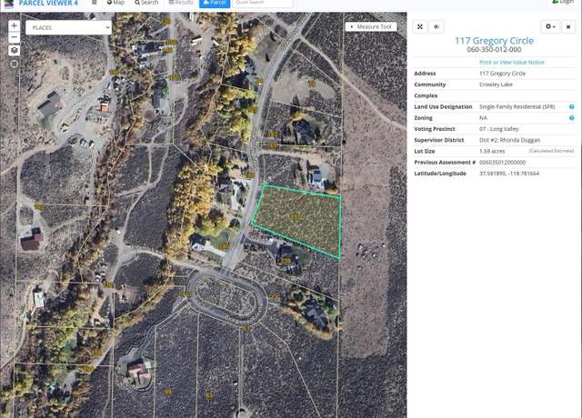Open the Parcel Viewer 4 home title
This screenshot has width=582, height=418.
coord(48,3)
